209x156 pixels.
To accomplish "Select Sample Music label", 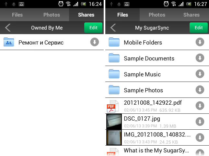I will point(142,74).
